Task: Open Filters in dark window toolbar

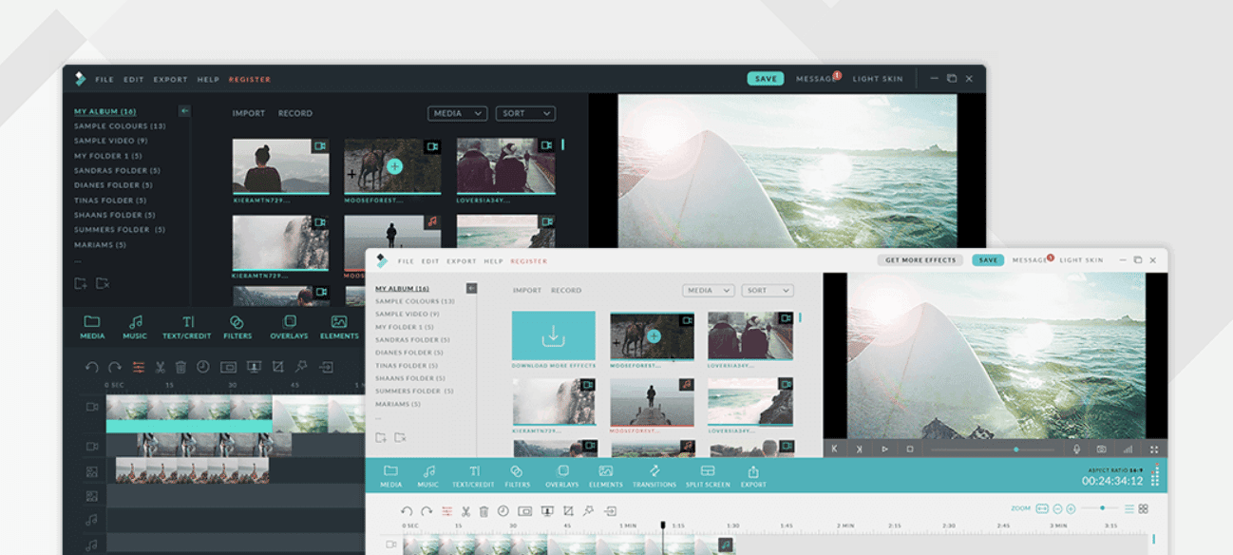Action: [237, 327]
